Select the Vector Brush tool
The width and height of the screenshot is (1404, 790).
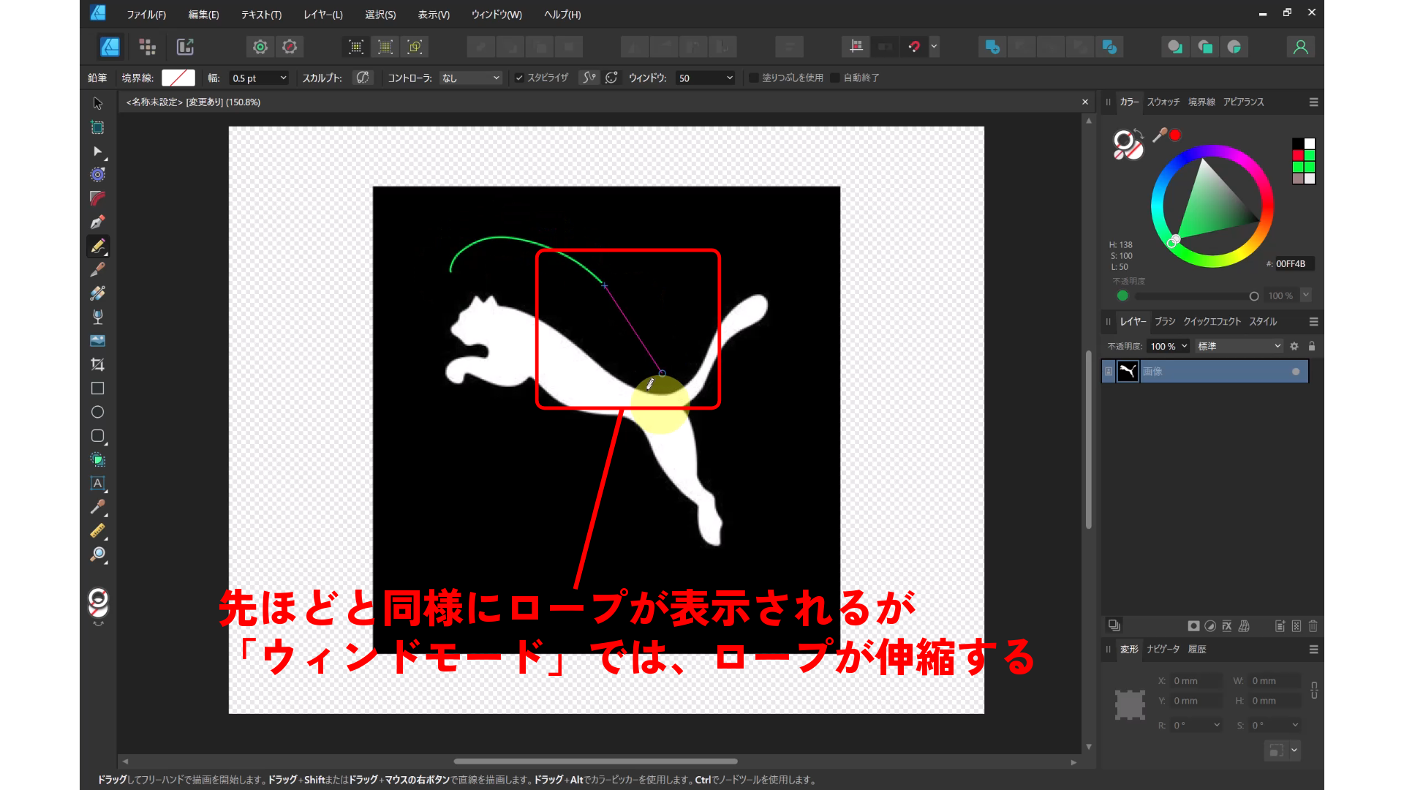tap(97, 270)
